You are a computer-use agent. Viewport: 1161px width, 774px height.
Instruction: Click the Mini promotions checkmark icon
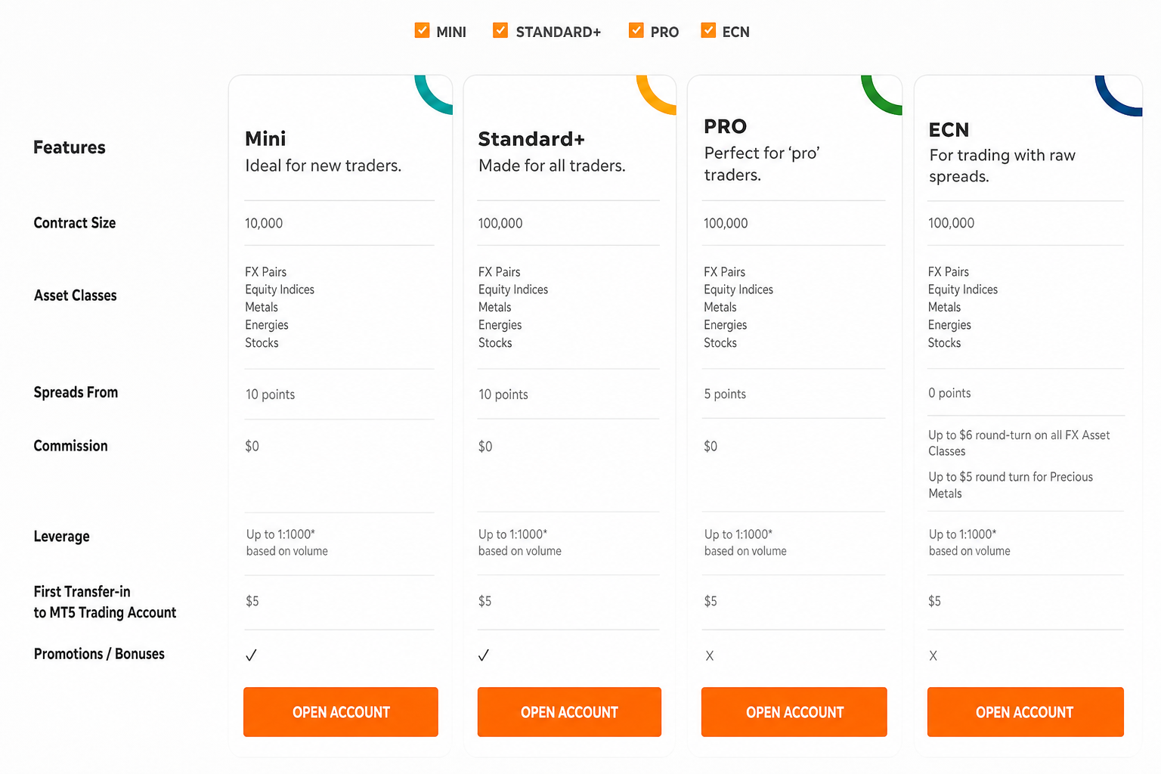click(x=251, y=655)
